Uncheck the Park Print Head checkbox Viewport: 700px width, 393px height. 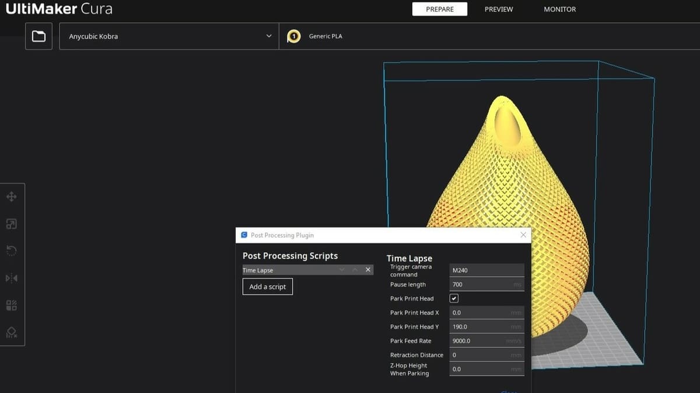[454, 298]
